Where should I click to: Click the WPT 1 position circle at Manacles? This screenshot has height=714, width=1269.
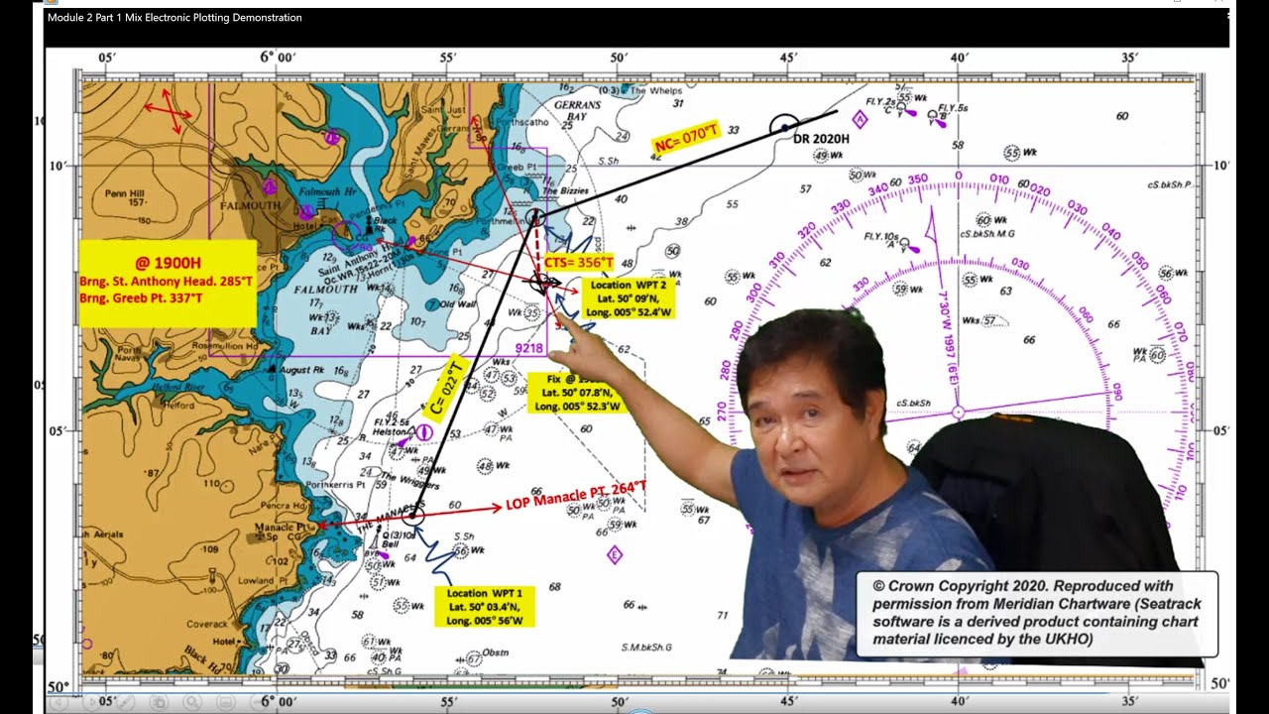pyautogui.click(x=414, y=516)
